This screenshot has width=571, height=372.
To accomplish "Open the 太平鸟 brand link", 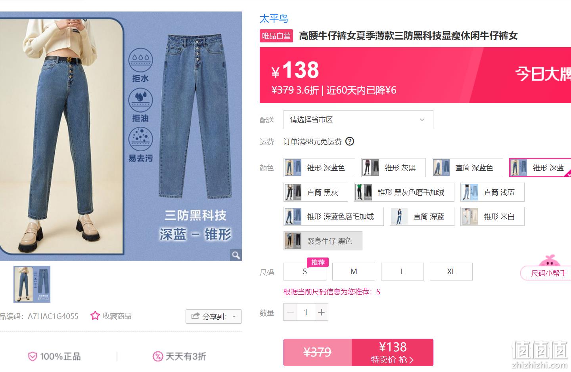I will [274, 19].
